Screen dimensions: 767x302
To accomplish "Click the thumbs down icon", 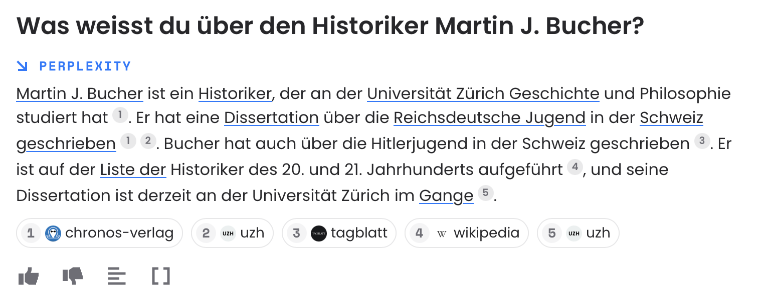I will tap(73, 275).
